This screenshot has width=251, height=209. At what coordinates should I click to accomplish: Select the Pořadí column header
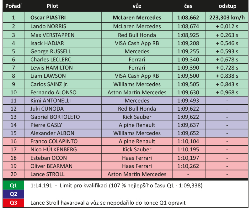(13, 6)
